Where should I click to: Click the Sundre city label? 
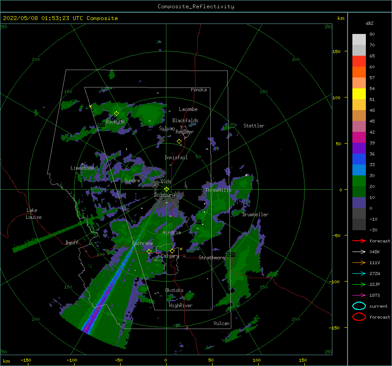pos(132,180)
